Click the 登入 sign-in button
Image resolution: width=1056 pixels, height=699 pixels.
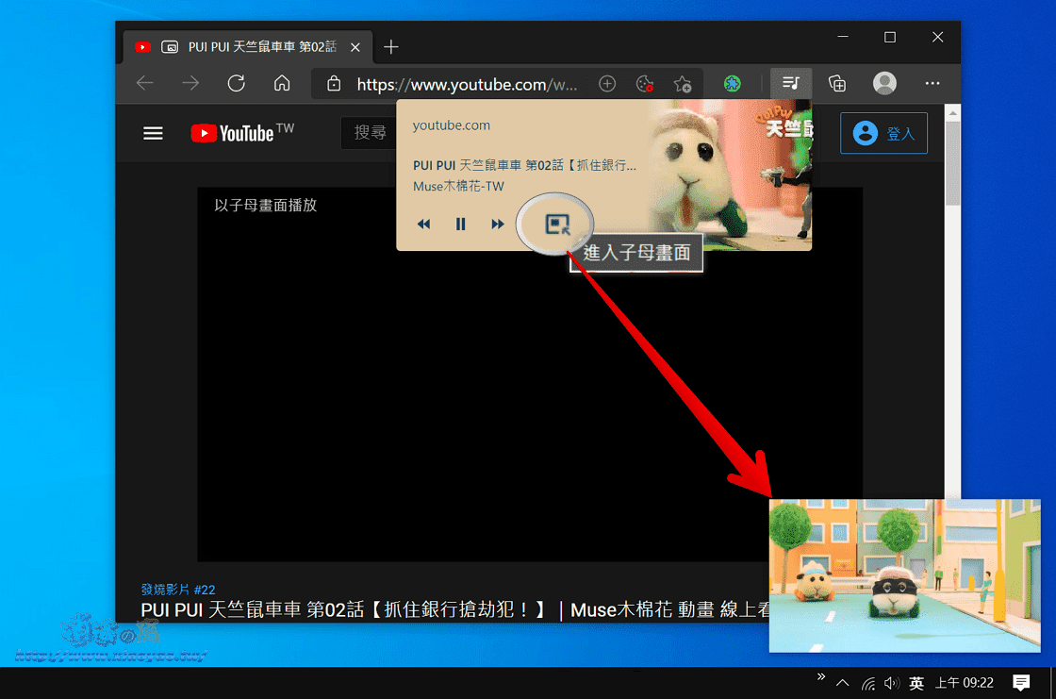point(883,133)
